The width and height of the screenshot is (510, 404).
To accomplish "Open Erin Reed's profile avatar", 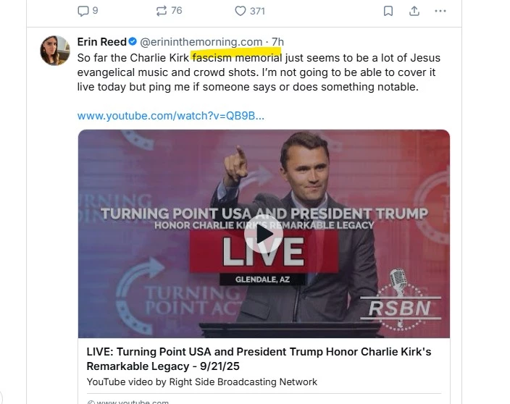I will point(55,50).
